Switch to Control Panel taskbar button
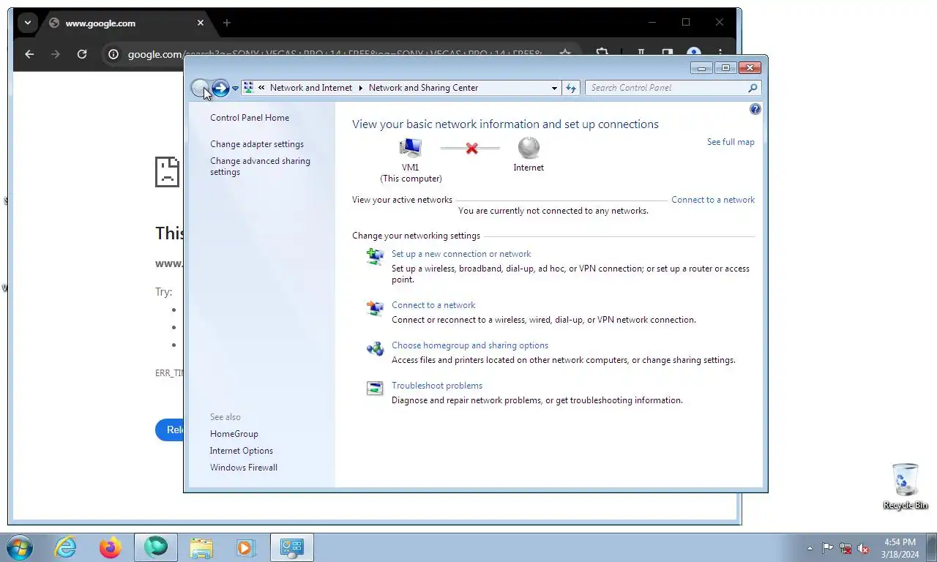 (x=292, y=547)
